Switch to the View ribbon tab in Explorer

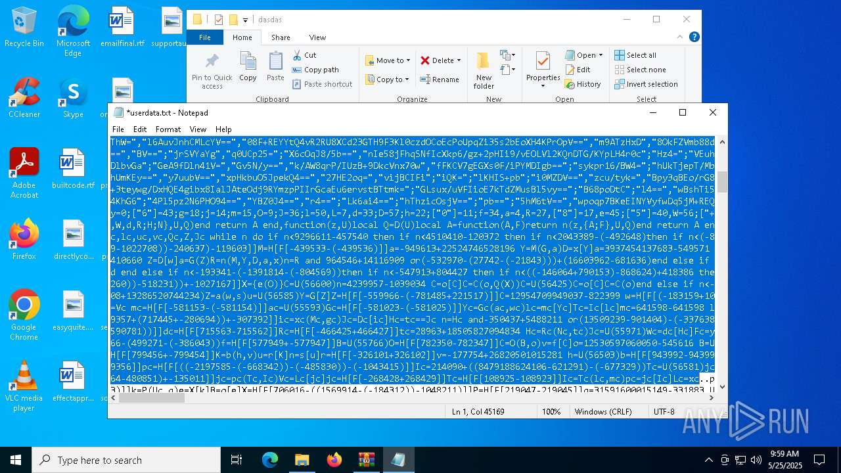coord(317,37)
